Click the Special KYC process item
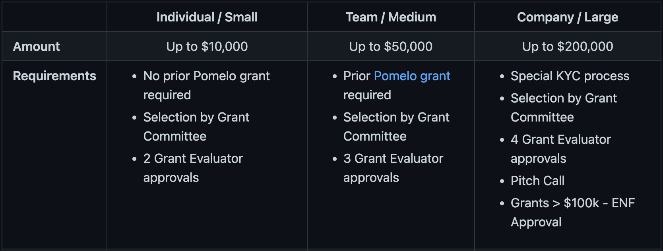663x251 pixels. tap(570, 76)
